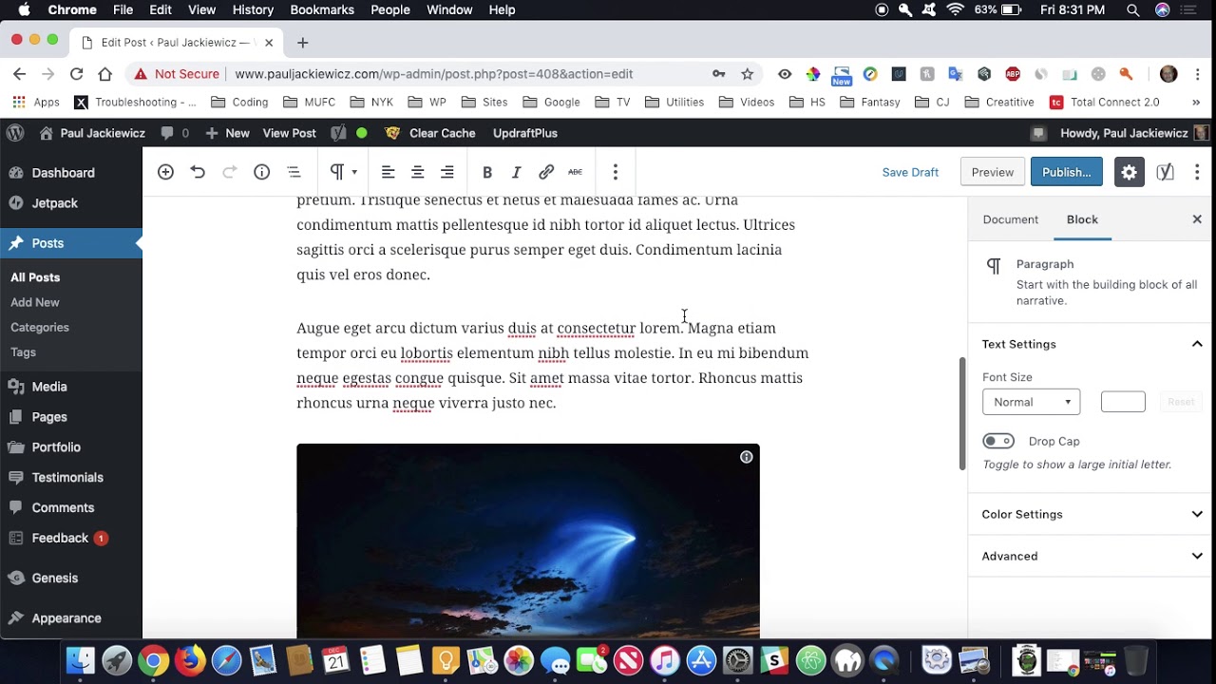Go to Appearance in WordPress sidebar
The width and height of the screenshot is (1216, 684).
pyautogui.click(x=66, y=618)
